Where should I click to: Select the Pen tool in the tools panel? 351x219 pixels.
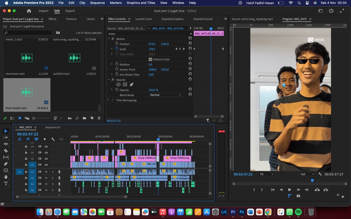[6, 164]
